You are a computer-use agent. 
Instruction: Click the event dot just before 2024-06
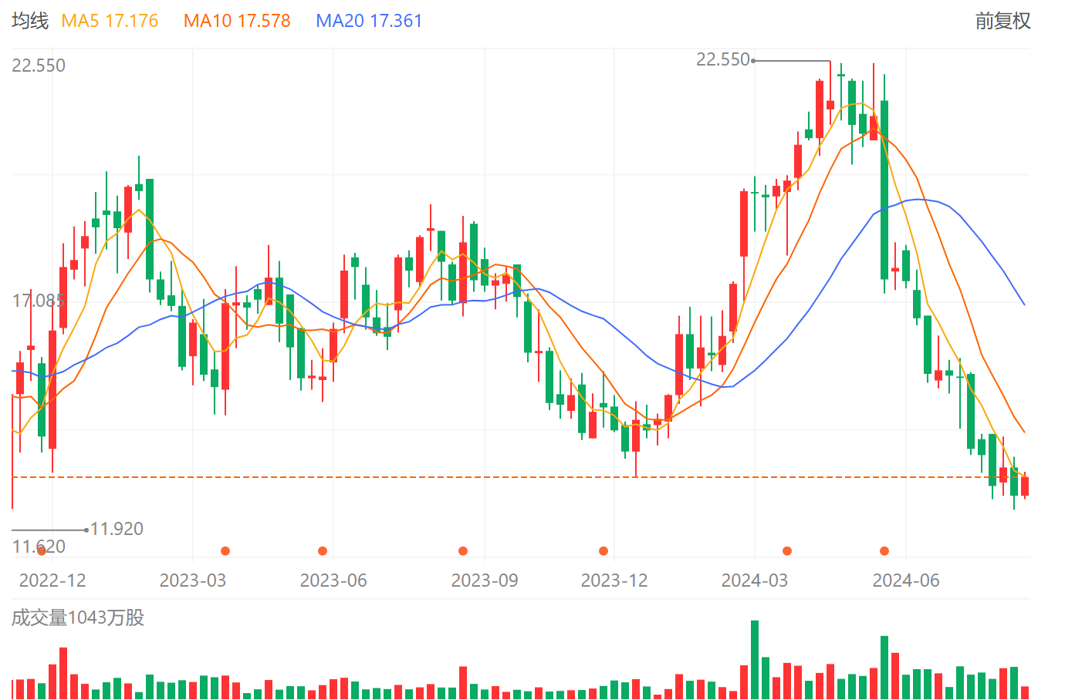click(884, 550)
